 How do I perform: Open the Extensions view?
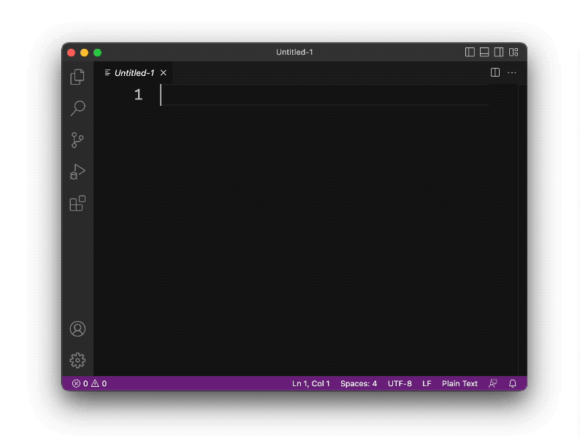pyautogui.click(x=77, y=204)
